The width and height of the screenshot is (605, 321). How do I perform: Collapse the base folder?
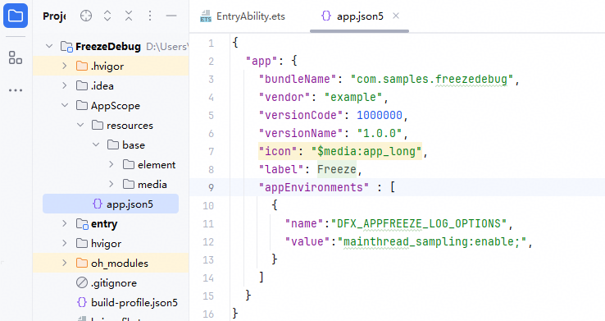96,144
